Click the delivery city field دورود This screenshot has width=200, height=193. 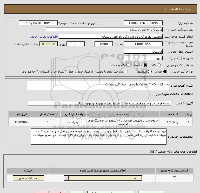pos(143,58)
